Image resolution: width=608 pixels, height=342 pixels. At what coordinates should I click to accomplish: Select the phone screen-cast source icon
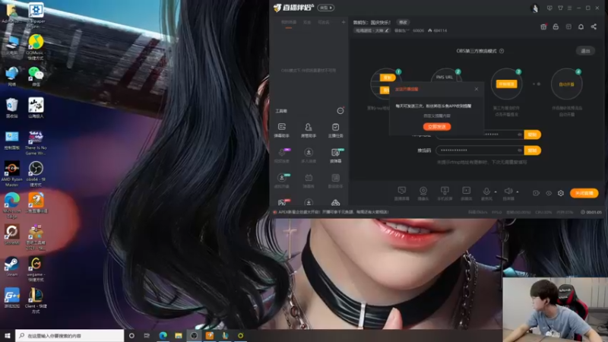click(x=445, y=193)
